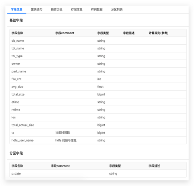
Task: Click the string type in hdfs_user_name row
Action: click(101, 140)
